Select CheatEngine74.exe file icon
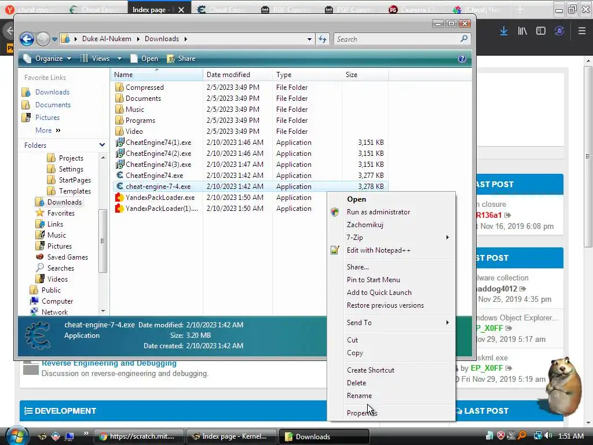Screen dimensions: 593x445 click(x=119, y=175)
